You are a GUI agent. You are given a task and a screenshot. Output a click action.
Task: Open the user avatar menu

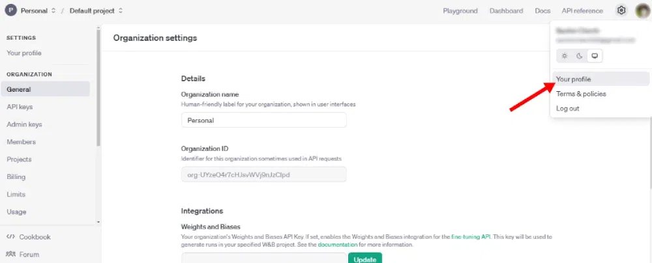[642, 11]
